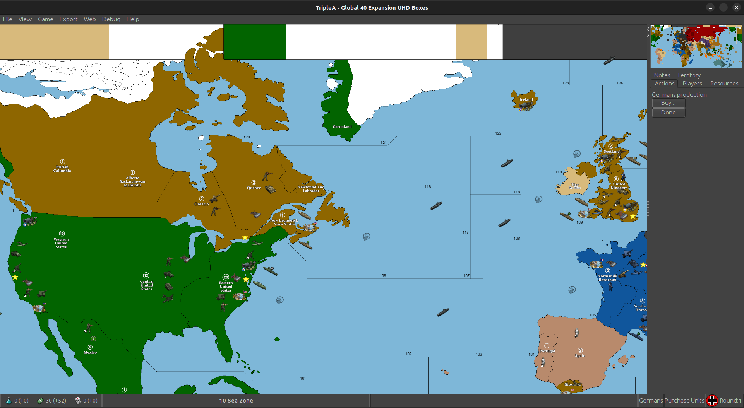This screenshot has height=408, width=744.
Task: Open the Debug menu
Action: point(111,19)
